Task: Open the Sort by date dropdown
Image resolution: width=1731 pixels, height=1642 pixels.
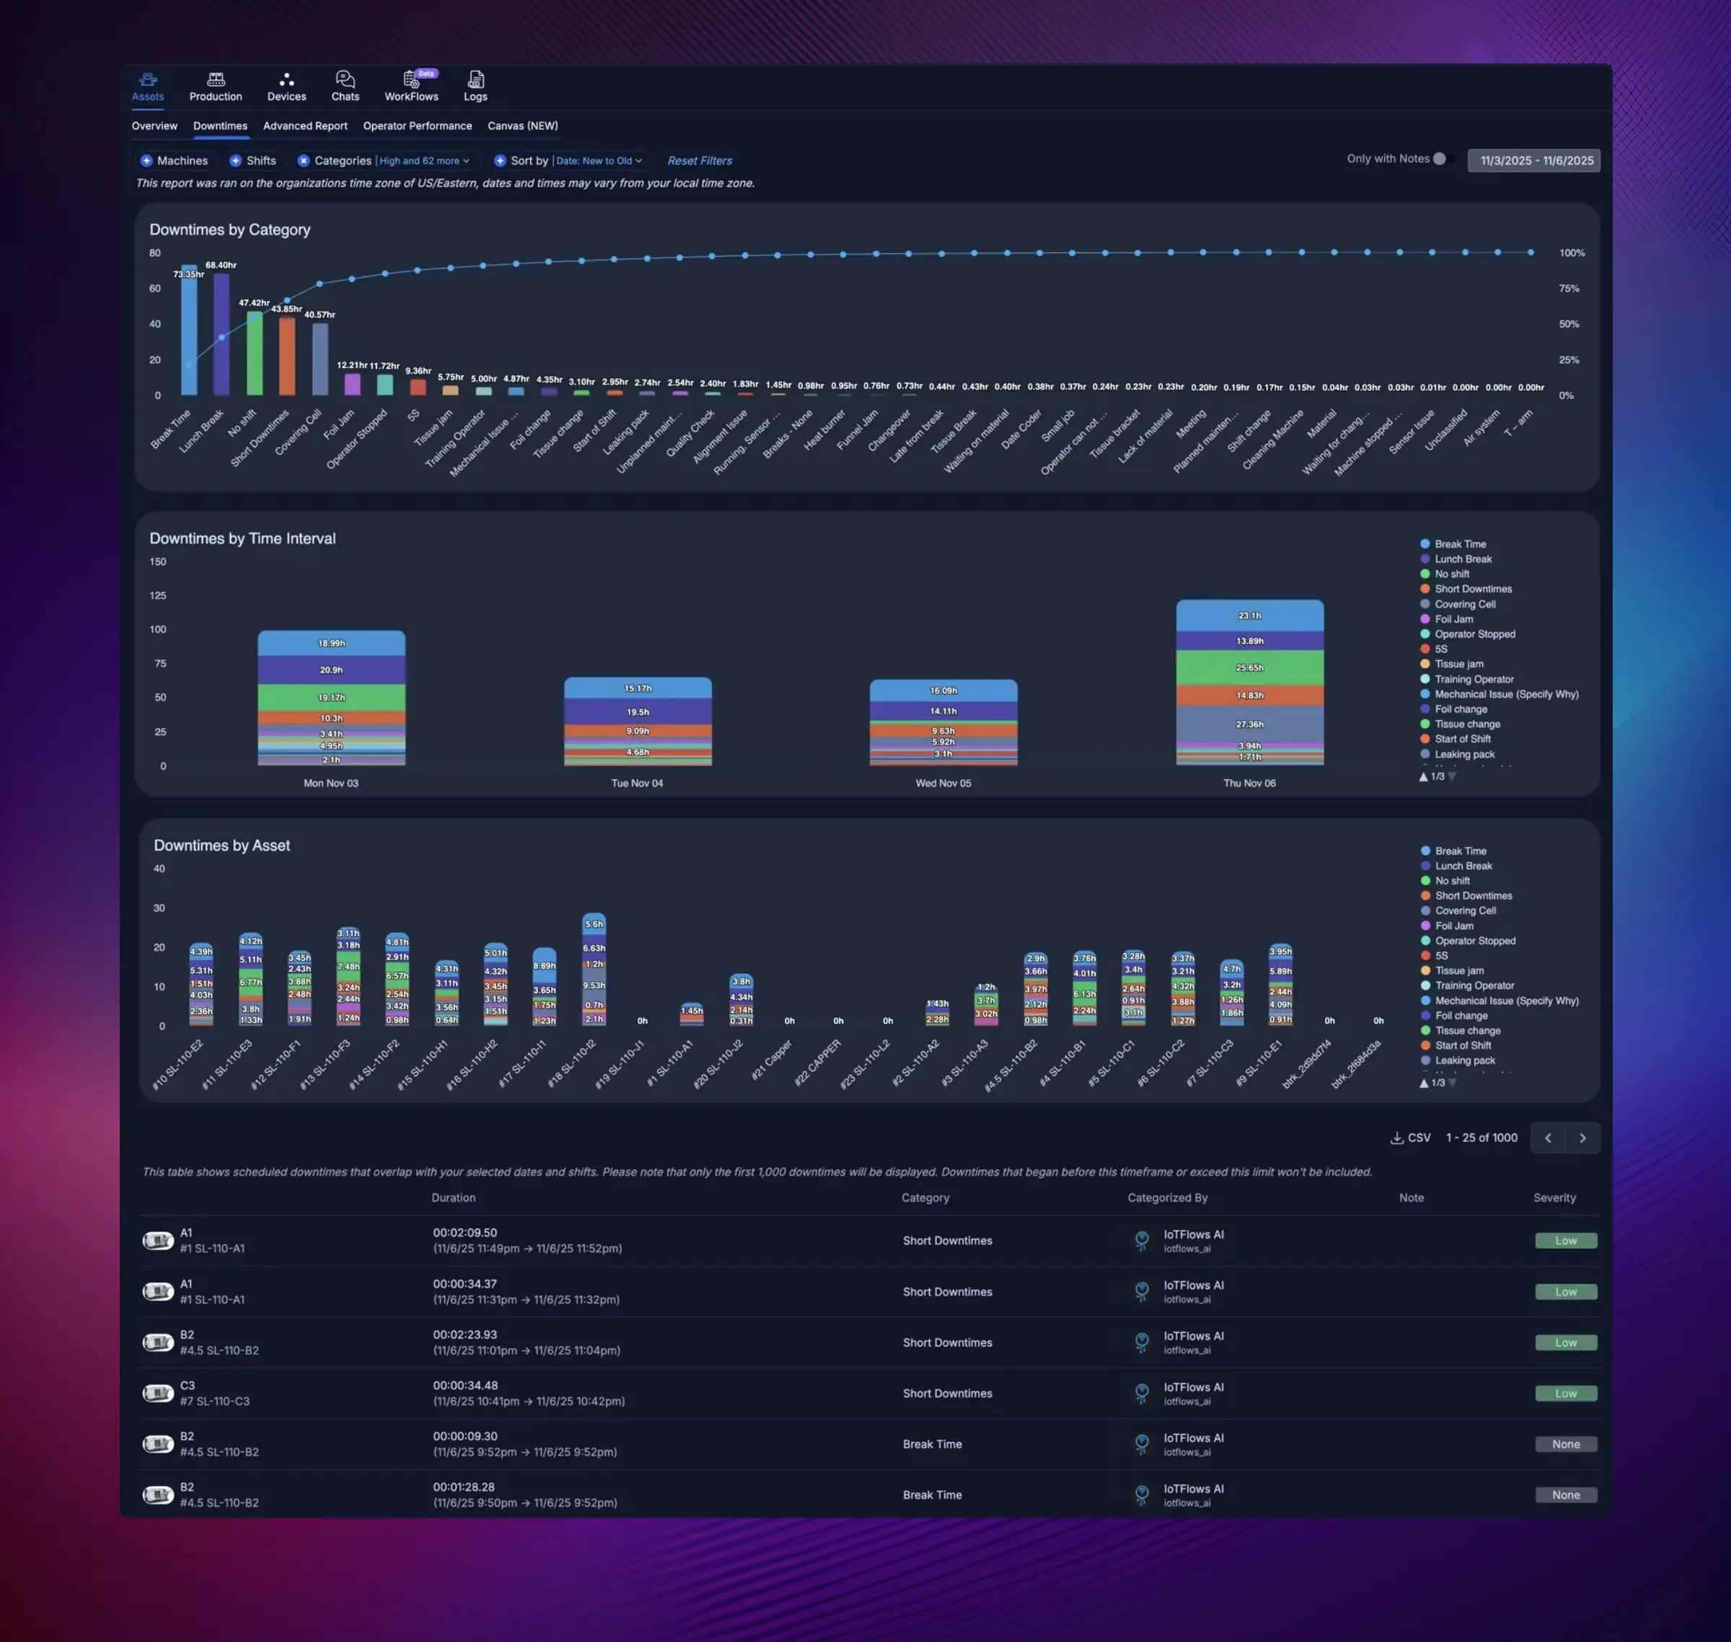Action: (599, 161)
